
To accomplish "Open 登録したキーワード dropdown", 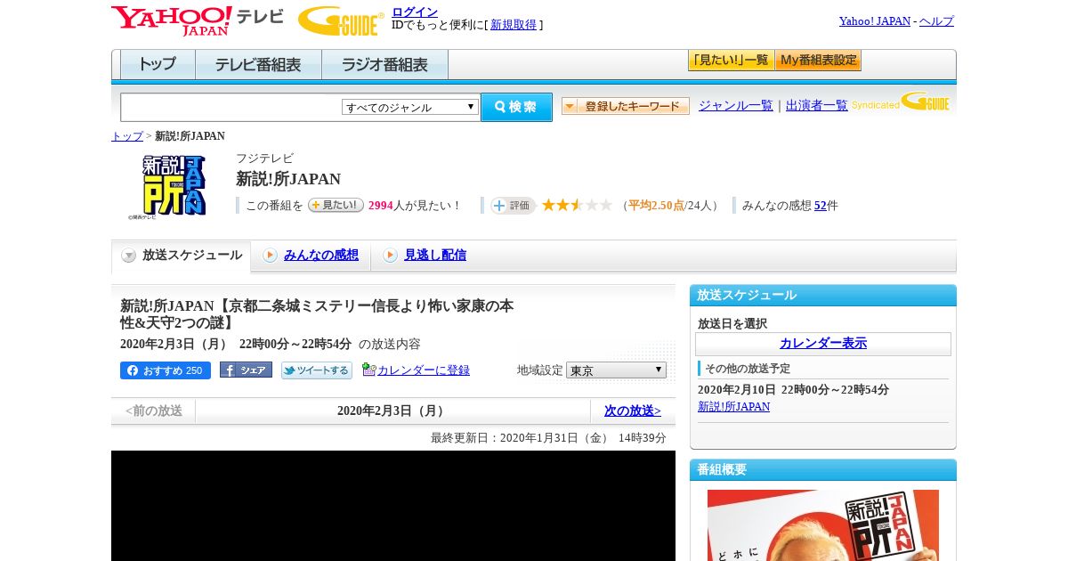I will coord(626,106).
